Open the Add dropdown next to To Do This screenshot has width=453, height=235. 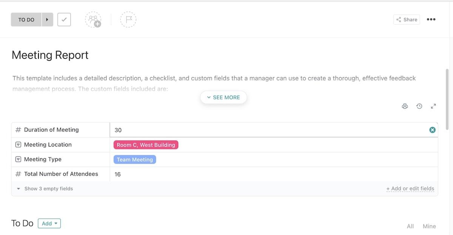[49, 224]
